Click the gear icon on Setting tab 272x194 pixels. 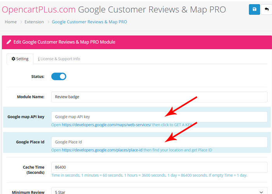pos(13,59)
